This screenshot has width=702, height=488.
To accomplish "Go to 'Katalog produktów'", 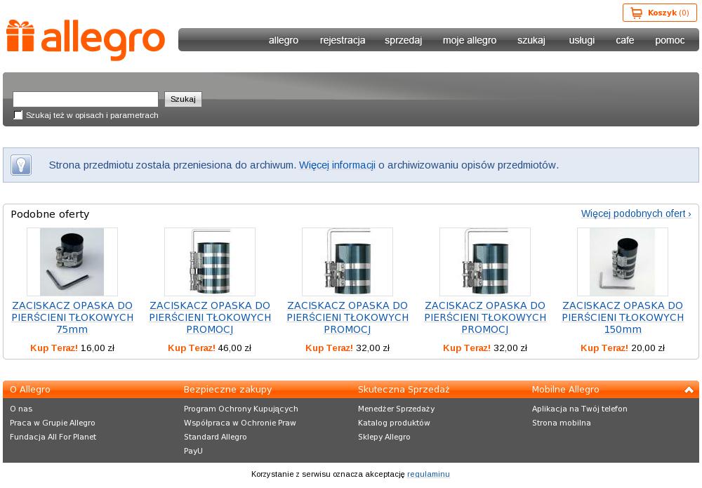I will (394, 423).
